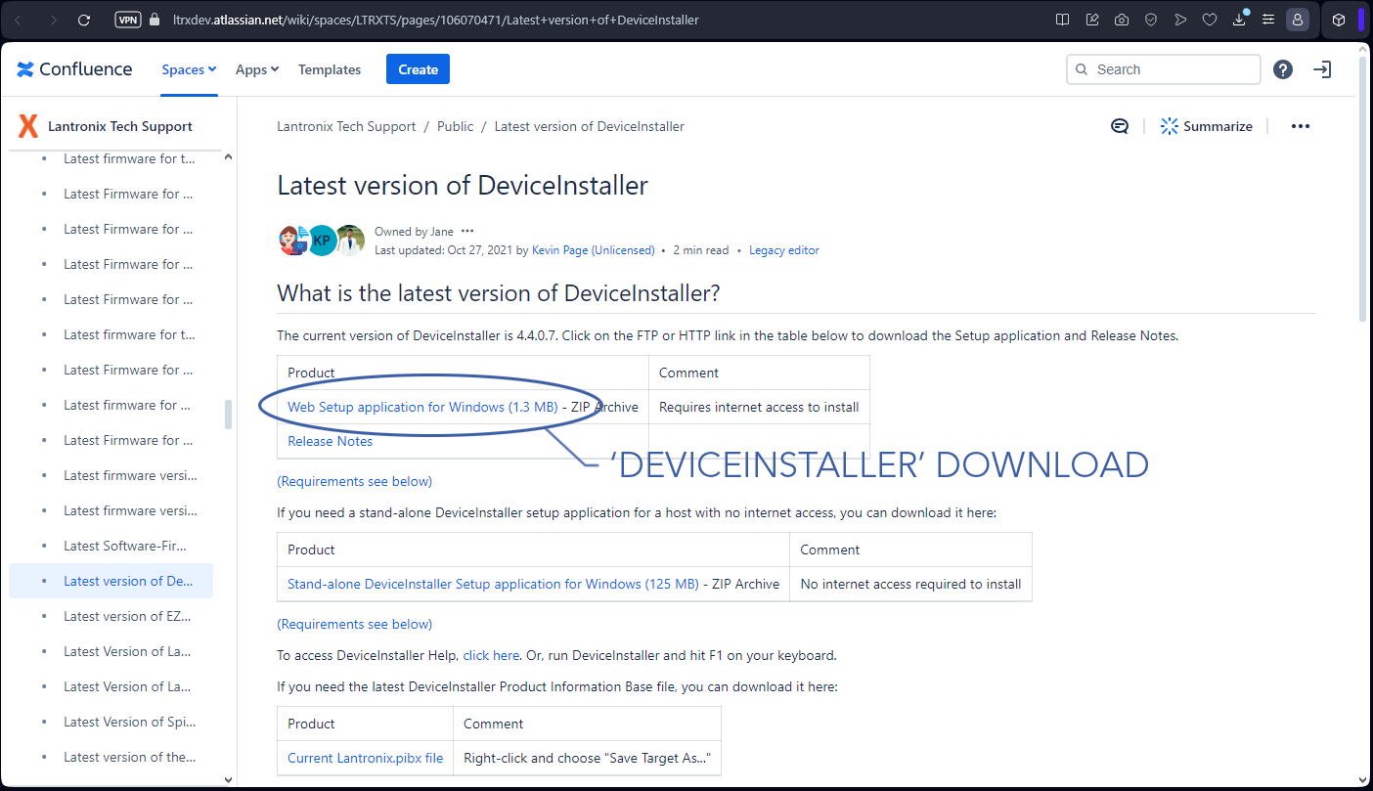Click the purple sidebar strip icon
The height and width of the screenshot is (791, 1373).
(1361, 20)
